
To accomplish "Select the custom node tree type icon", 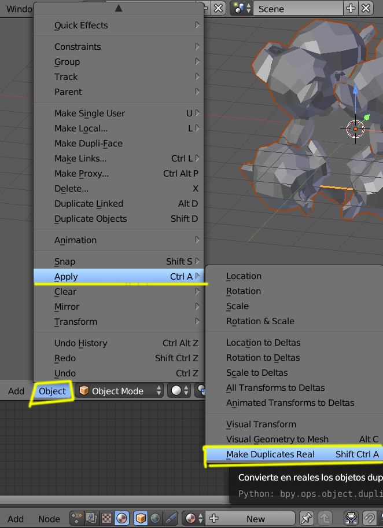I will click(76, 518).
